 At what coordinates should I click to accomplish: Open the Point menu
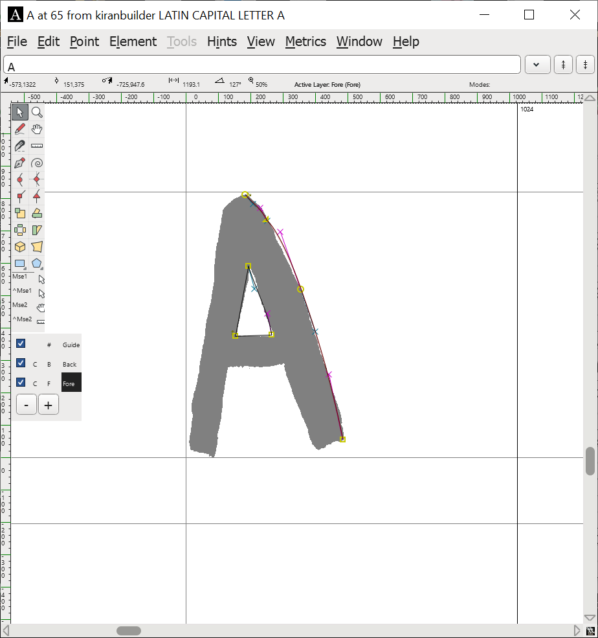point(85,41)
